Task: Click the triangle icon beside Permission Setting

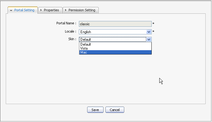Action: [66, 10]
